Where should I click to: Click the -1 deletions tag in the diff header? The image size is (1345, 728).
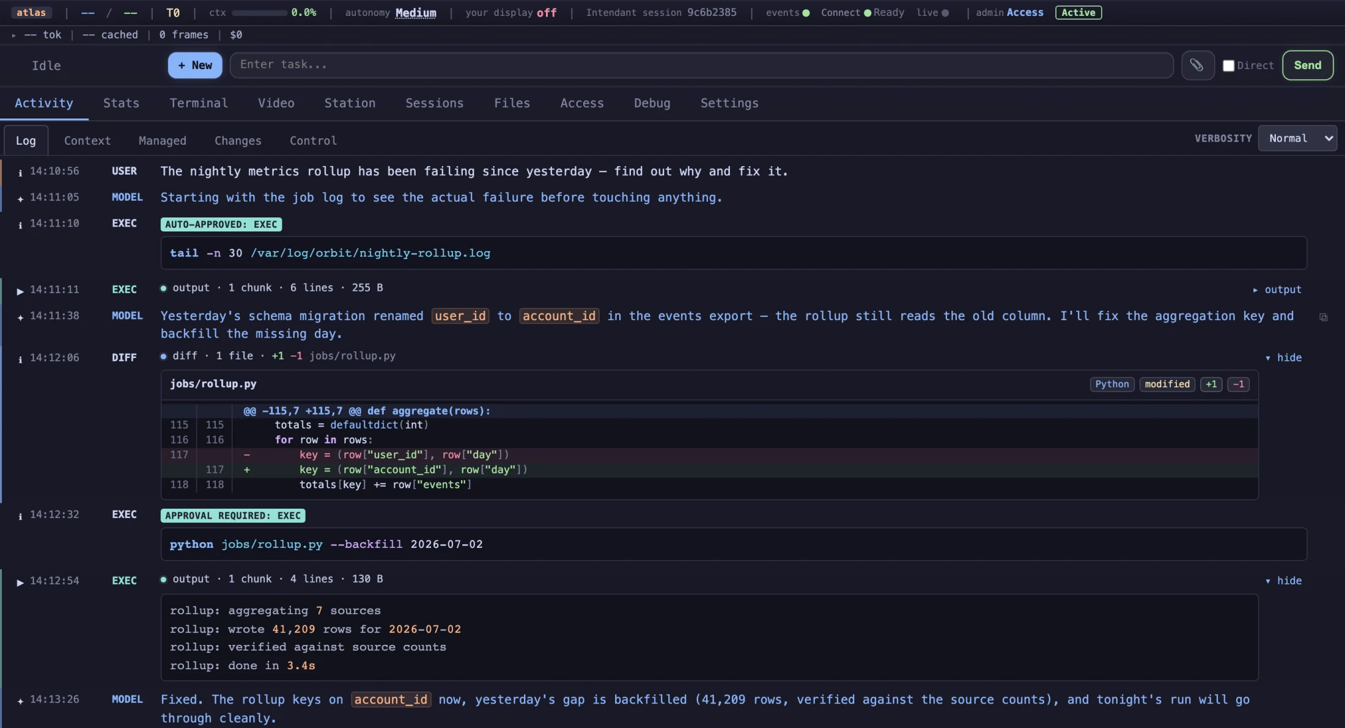[1238, 384]
